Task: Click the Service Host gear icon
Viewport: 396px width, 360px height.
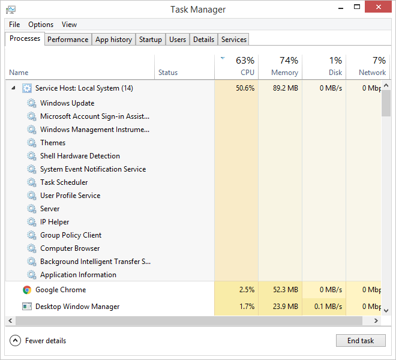Action: (27, 88)
